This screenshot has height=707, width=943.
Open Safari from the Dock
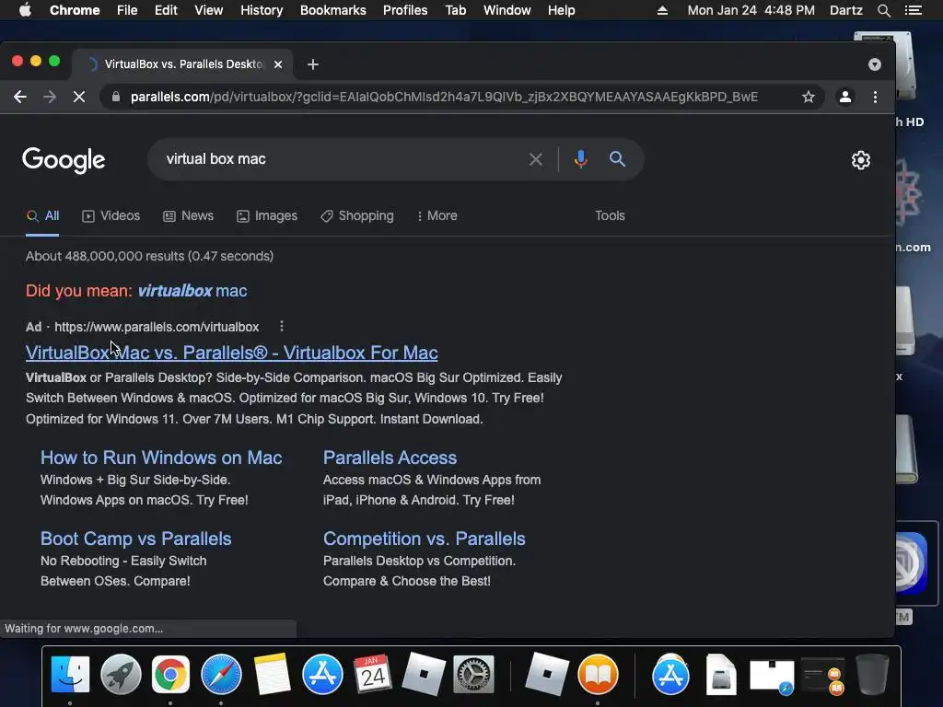click(x=221, y=675)
